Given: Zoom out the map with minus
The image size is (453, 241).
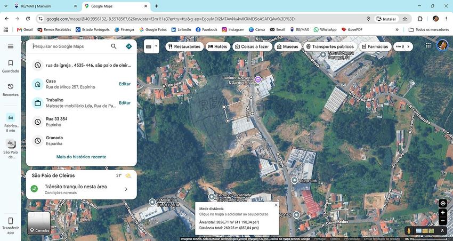Looking at the screenshot, I should 442,221.
